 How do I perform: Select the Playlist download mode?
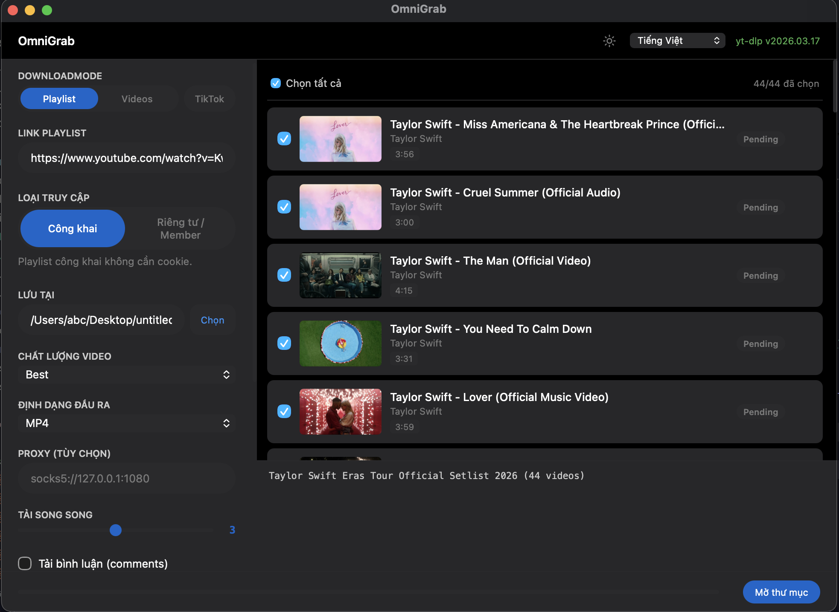click(59, 98)
